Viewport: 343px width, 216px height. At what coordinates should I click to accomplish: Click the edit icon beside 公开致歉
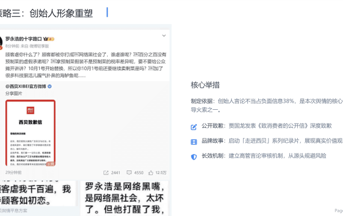pyautogui.click(x=194, y=127)
